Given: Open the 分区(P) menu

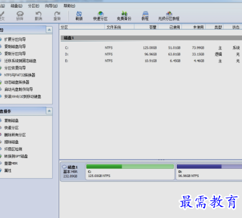Looking at the screenshot, I should coord(34,6).
